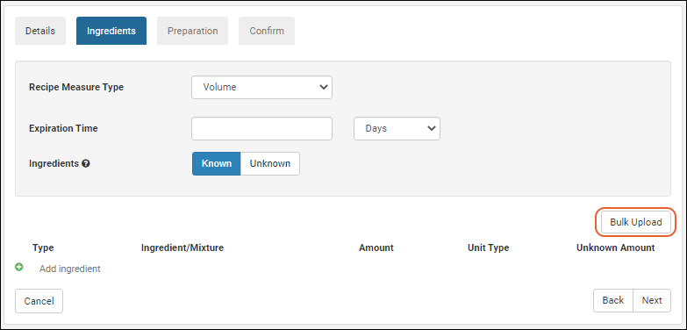Click the Ingredient/Mixture column header

pos(182,248)
